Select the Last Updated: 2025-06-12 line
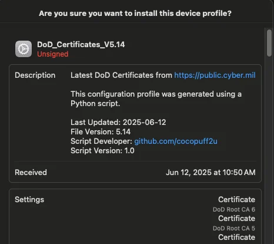The width and height of the screenshot is (274, 244). pos(118,123)
